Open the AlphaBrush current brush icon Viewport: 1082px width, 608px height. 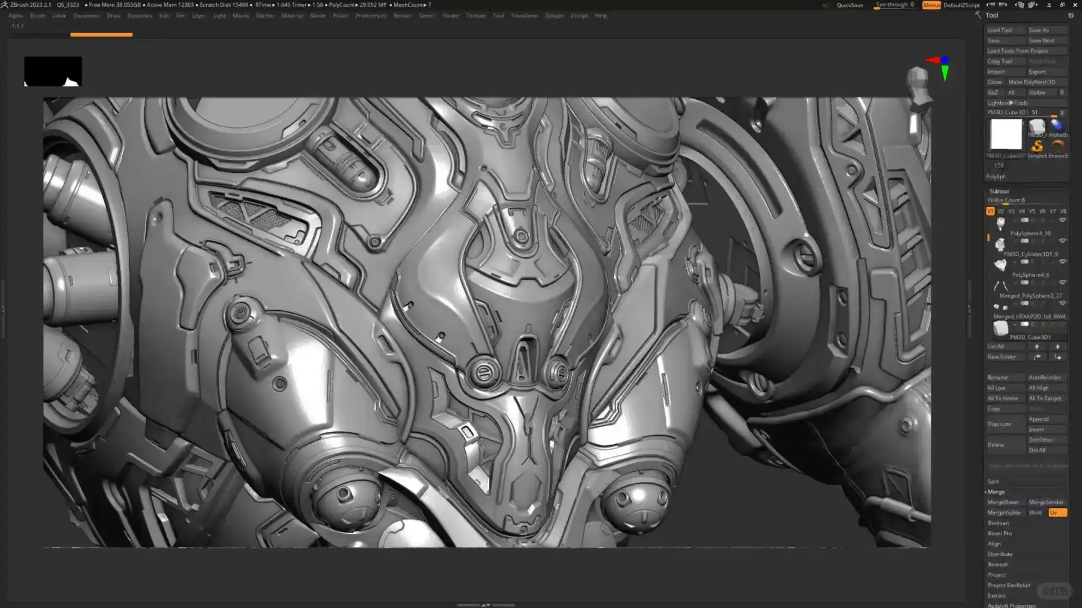tap(1057, 126)
